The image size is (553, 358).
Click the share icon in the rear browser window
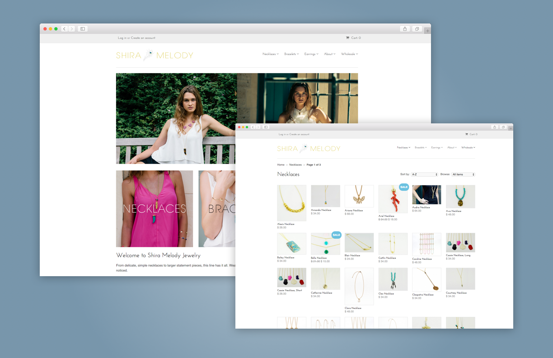[x=405, y=29]
